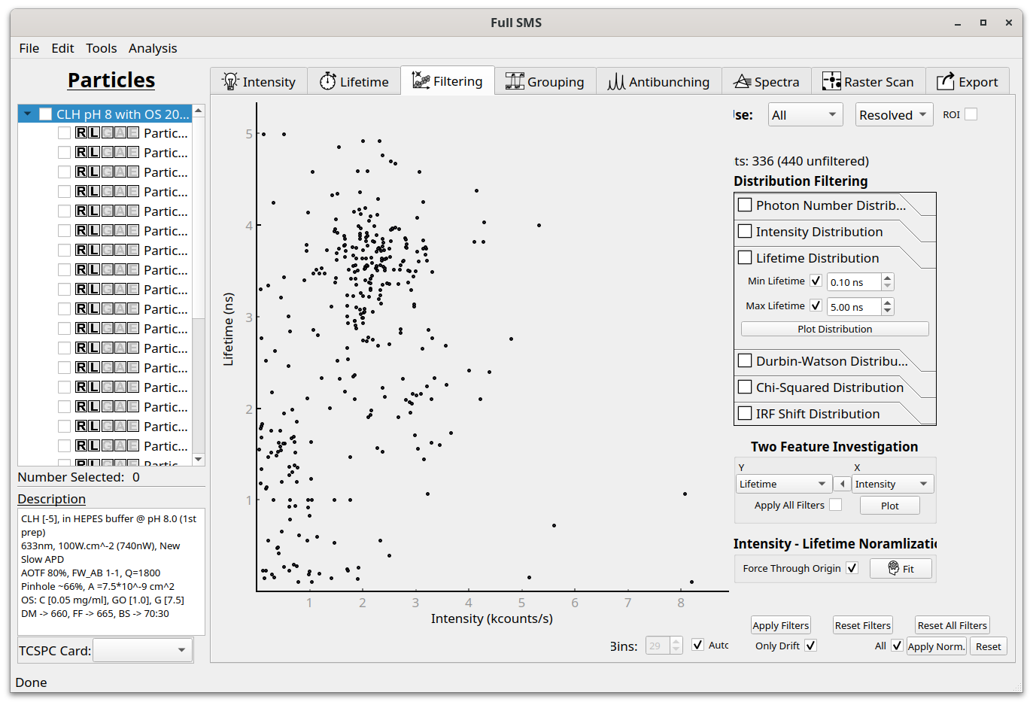This screenshot has height=705, width=1033.
Task: Collapse the CLH pH 8 dataset tree arrow
Action: pyautogui.click(x=27, y=114)
